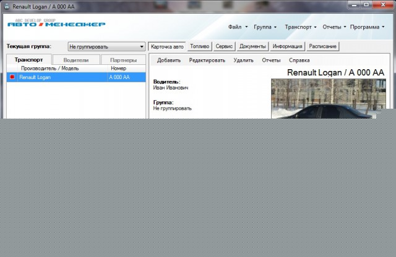396x257 pixels.
Task: Switch to the Водители list tab
Action: (76, 61)
